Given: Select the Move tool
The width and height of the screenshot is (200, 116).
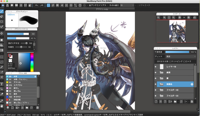Looking at the screenshot, I should (2, 33).
